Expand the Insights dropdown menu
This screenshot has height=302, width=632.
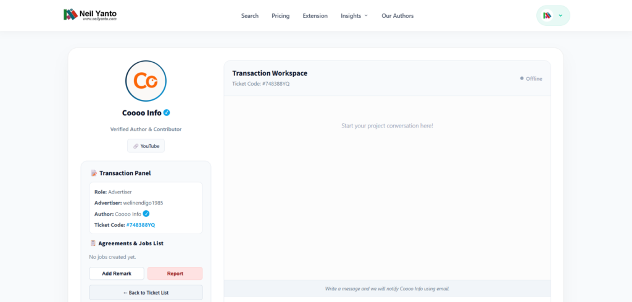[x=354, y=15]
